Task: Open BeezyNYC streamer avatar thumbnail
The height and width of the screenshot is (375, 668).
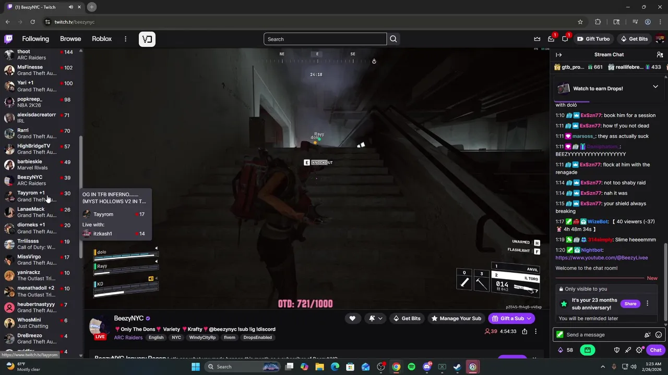Action: click(x=100, y=327)
